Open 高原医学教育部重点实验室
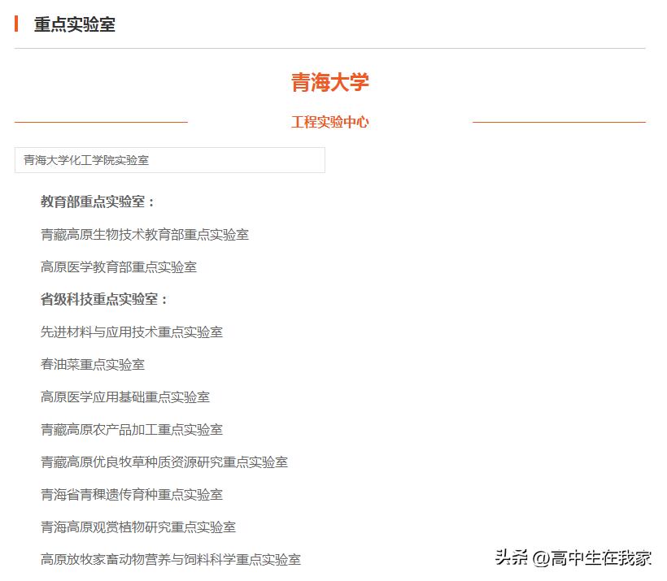Image resolution: width=667 pixels, height=581 pixels. [117, 267]
